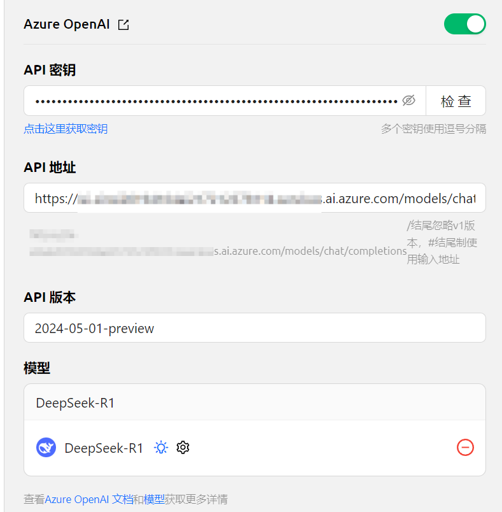This screenshot has width=502, height=512.
Task: Open the Azure OpenAI external link icon
Action: tap(123, 24)
